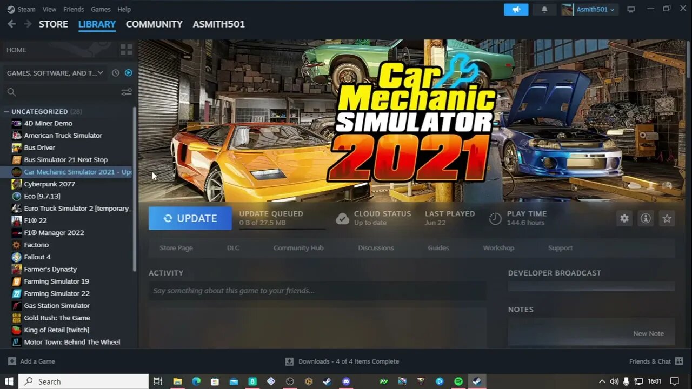Open Downloads status at bottom
The image size is (692, 389).
342,361
